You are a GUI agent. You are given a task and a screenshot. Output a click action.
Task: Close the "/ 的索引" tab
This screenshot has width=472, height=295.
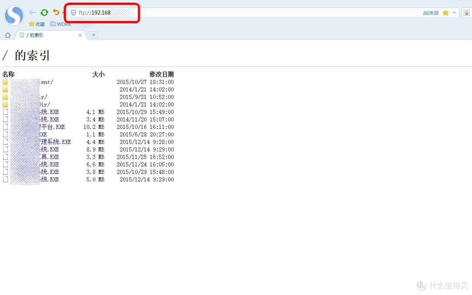pos(80,35)
